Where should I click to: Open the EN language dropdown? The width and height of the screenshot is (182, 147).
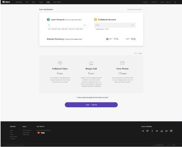coord(175,2)
